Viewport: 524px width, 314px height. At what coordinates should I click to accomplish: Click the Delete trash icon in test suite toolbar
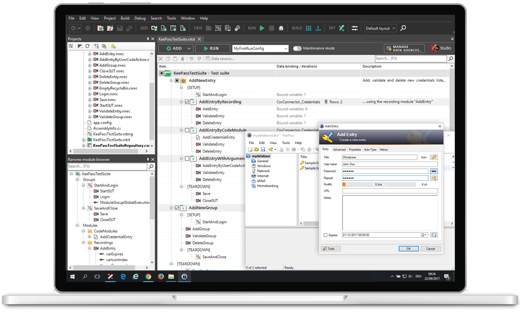(x=182, y=59)
